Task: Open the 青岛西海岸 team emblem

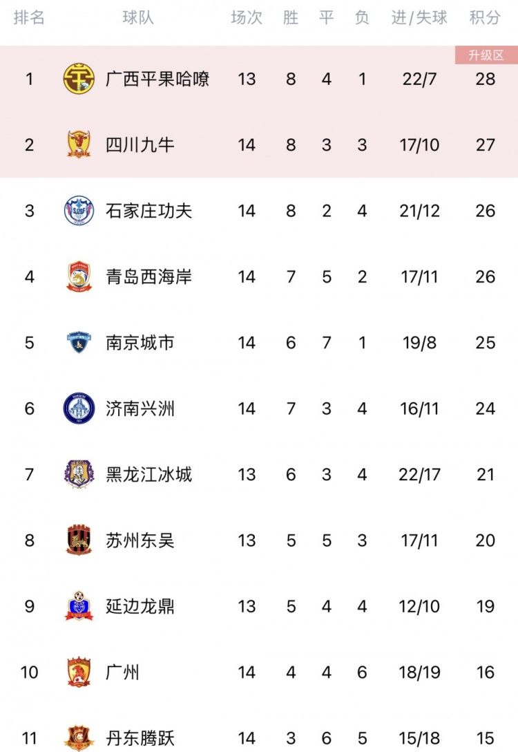Action: (79, 276)
